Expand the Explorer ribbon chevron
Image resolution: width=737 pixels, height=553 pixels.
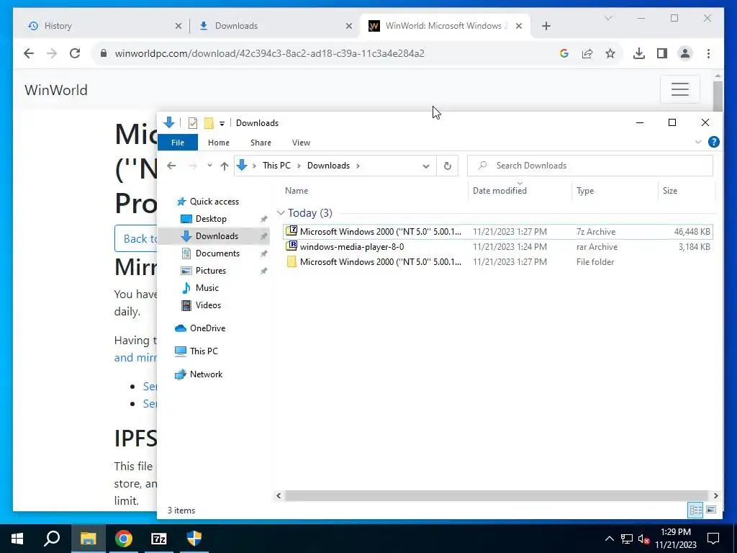[698, 142]
